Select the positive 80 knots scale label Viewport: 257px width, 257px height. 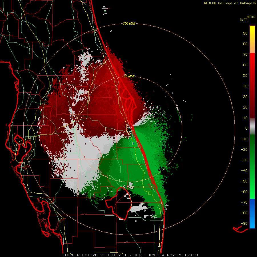coord(245,44)
